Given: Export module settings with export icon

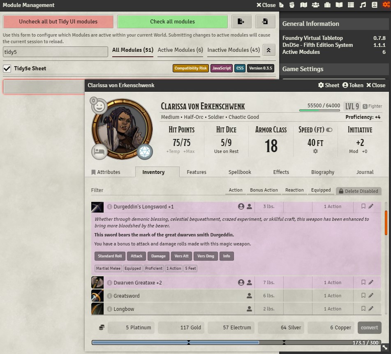Looking at the screenshot, I should [x=241, y=21].
